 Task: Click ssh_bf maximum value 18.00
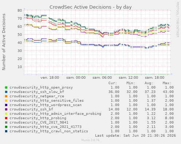[x=168, y=109]
